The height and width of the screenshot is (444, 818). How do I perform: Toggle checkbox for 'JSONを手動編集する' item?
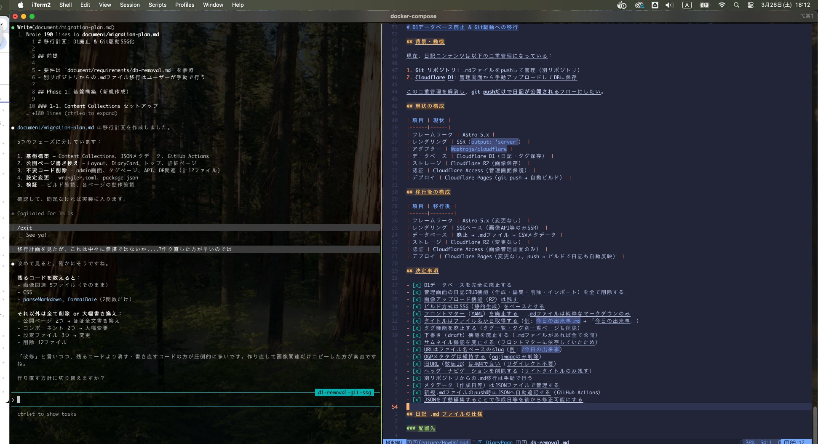coord(417,400)
